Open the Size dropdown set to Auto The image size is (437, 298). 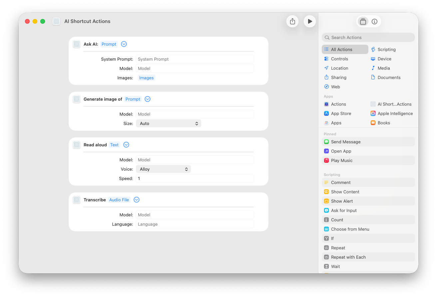168,124
